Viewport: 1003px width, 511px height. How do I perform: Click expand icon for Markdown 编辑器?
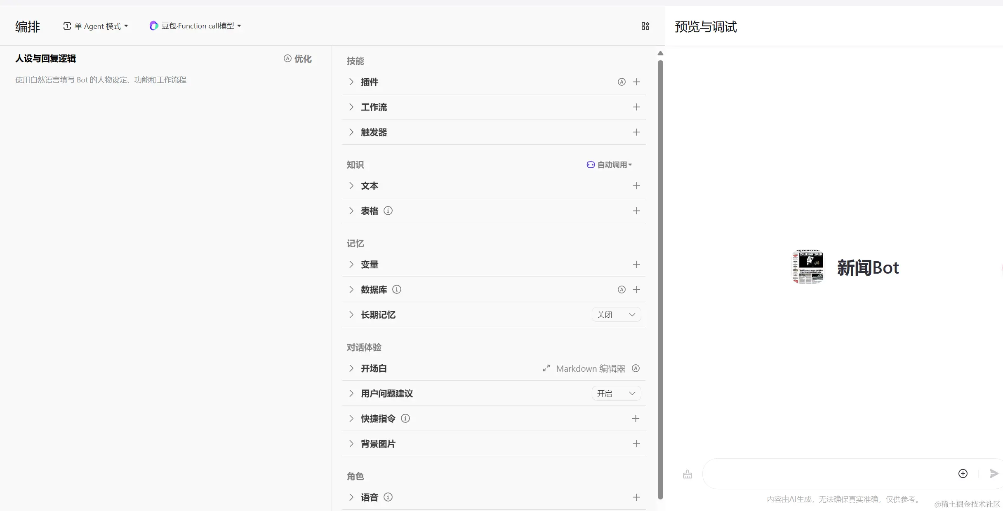pos(546,368)
